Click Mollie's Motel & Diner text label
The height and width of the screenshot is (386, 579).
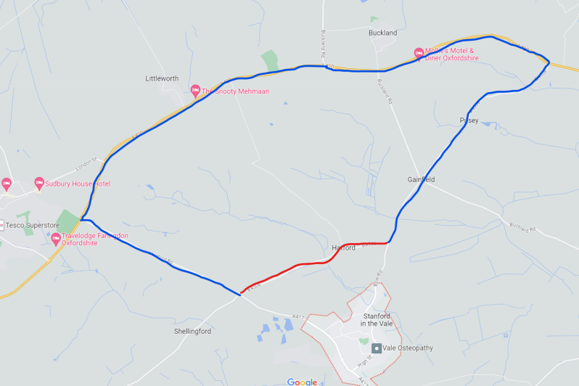tap(451, 54)
